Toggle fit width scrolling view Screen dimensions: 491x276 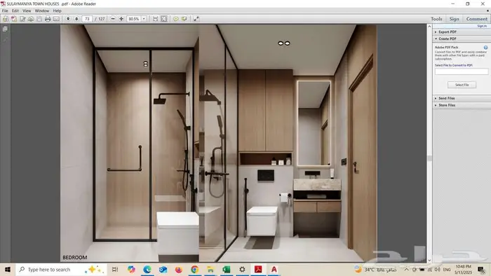tap(155, 19)
